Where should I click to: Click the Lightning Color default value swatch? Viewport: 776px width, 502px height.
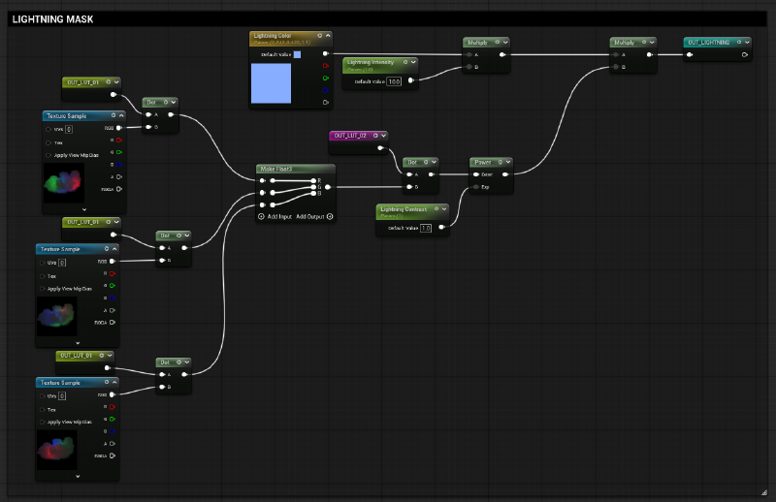click(x=297, y=54)
